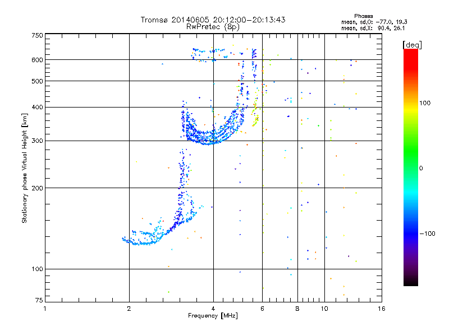449x336 pixels.
Task: Click the 'RwPretec (8p)' subtitle text
Action: (213, 27)
